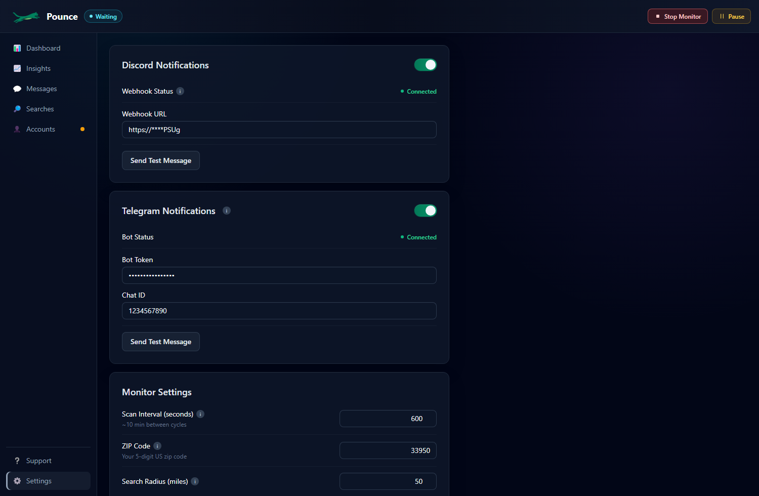
Task: Click the Waiting status badge
Action: tap(103, 16)
